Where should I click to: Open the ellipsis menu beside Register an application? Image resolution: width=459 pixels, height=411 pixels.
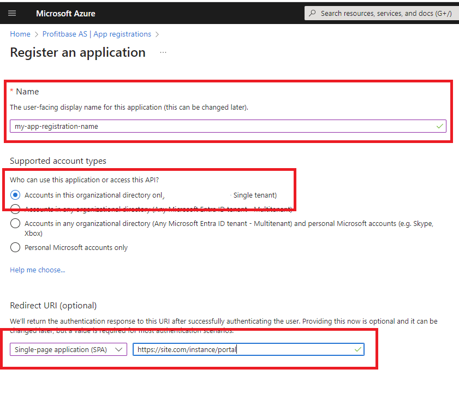[x=163, y=53]
